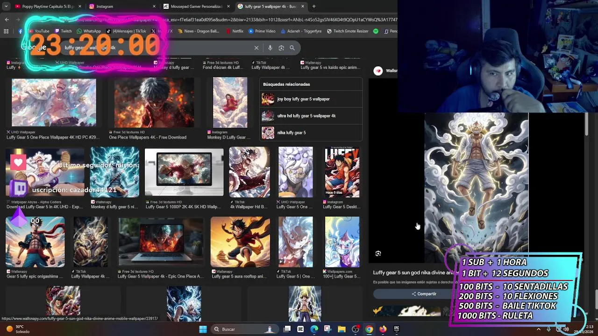The height and width of the screenshot is (336, 598).
Task: Switch to Poppy Playtime Capitulo 5 tab
Action: [47, 7]
